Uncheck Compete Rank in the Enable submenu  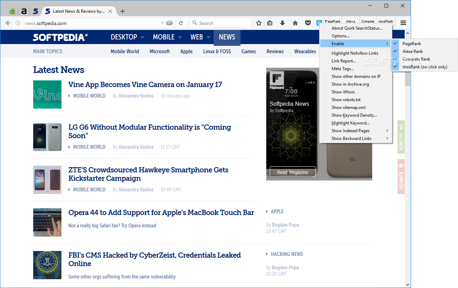tap(424, 59)
